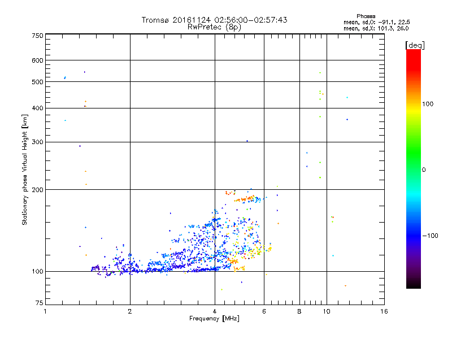
Task: Click the colorbar tick label '100'
Action: point(428,104)
